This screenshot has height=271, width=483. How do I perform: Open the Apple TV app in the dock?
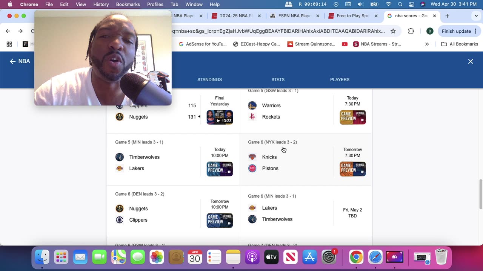(271, 257)
